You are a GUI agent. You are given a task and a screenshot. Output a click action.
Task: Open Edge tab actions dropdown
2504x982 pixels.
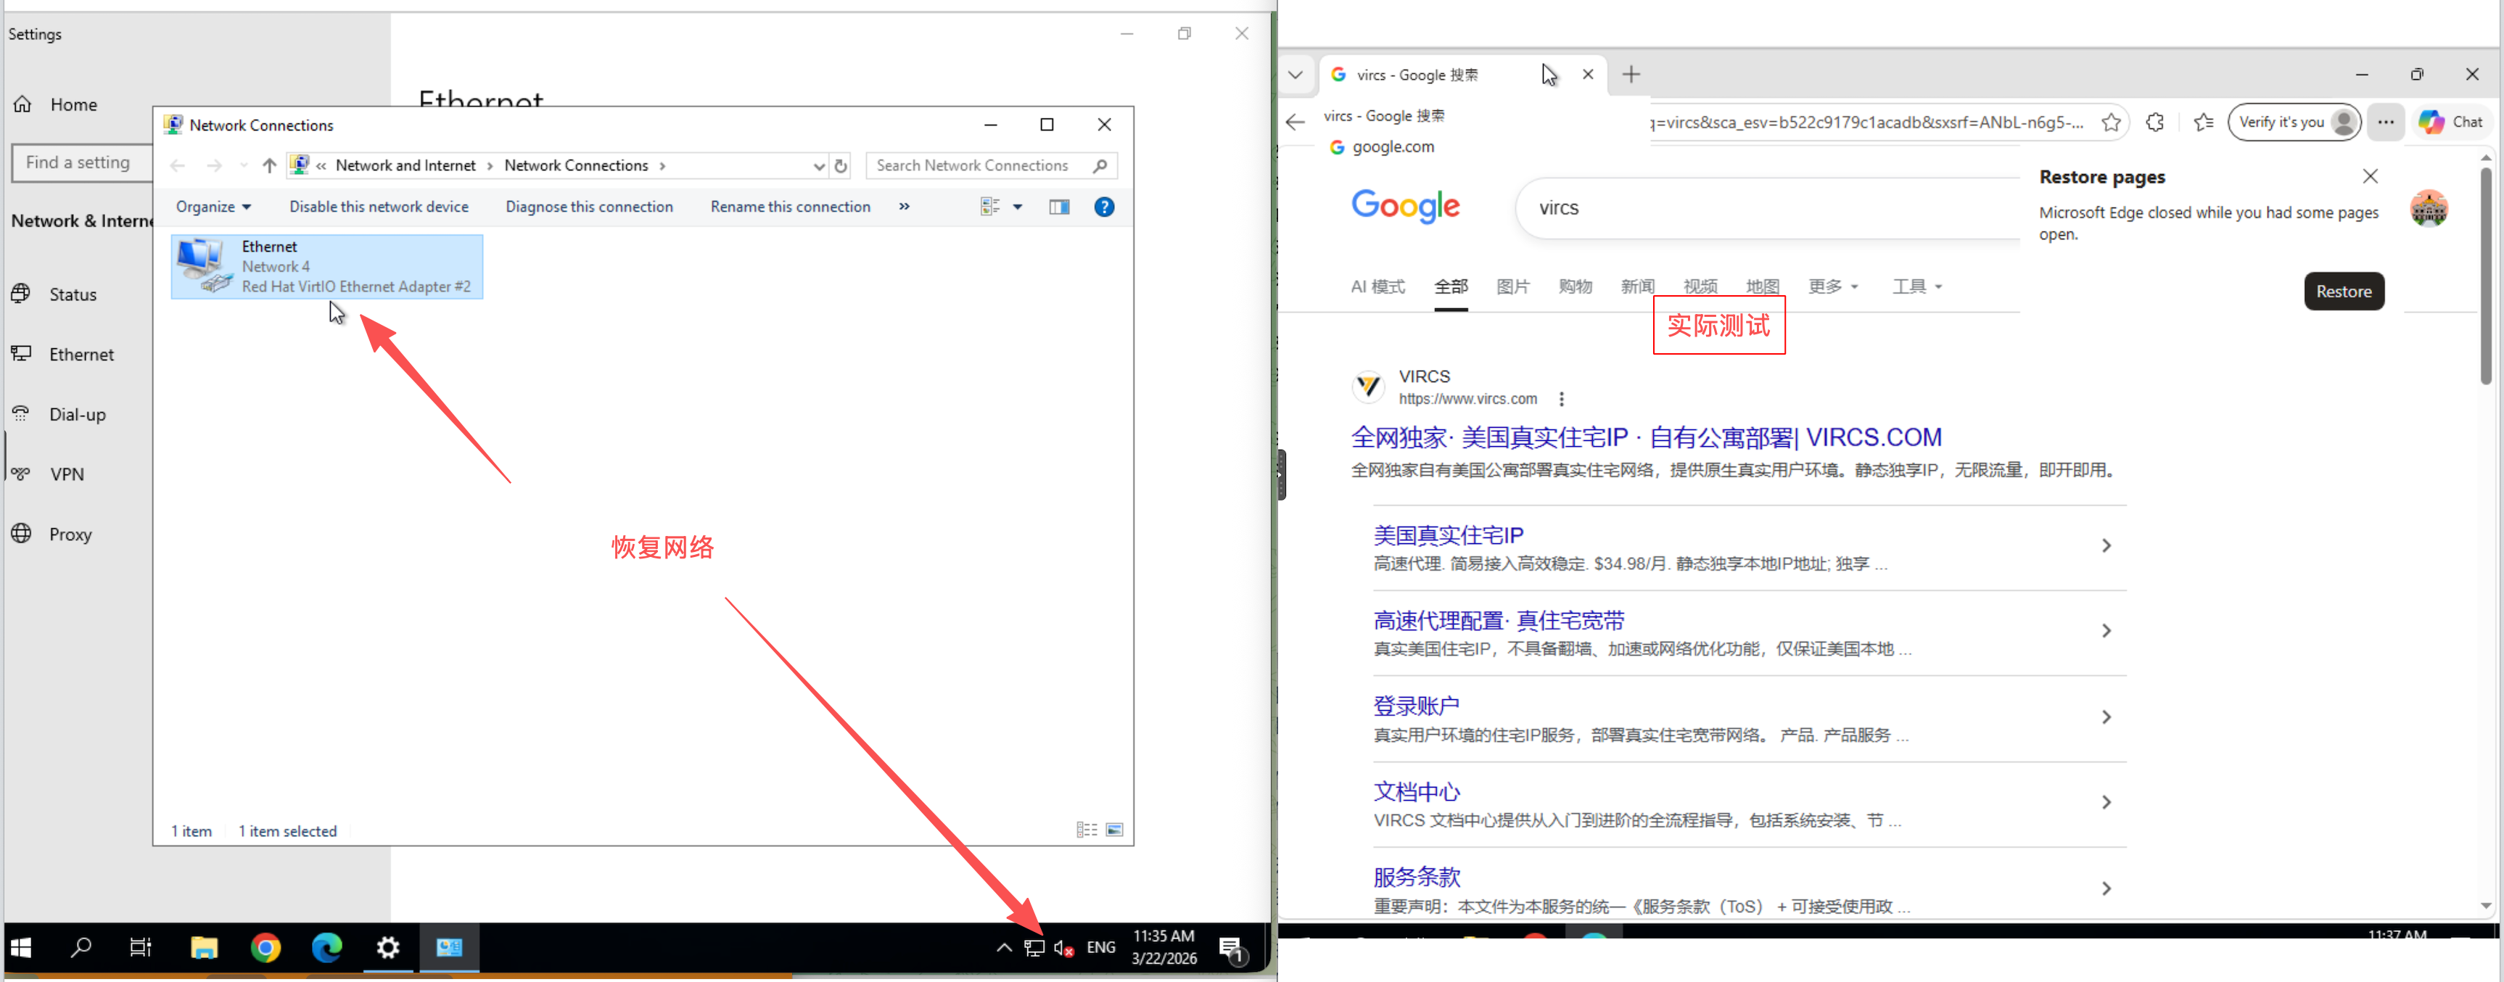(x=1295, y=75)
